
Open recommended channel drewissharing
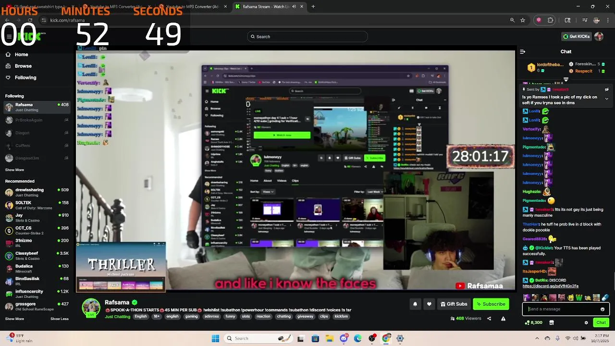point(37,192)
